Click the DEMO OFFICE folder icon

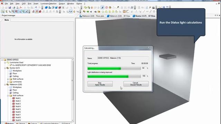pos(5,60)
